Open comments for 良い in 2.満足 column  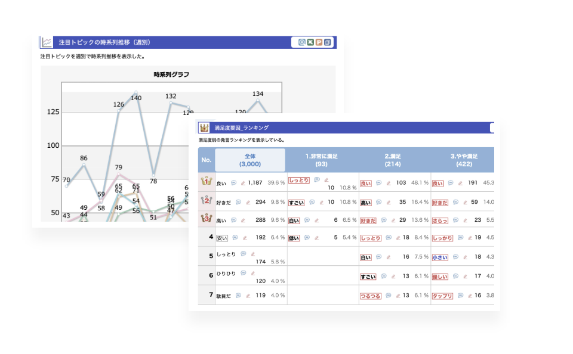(378, 183)
